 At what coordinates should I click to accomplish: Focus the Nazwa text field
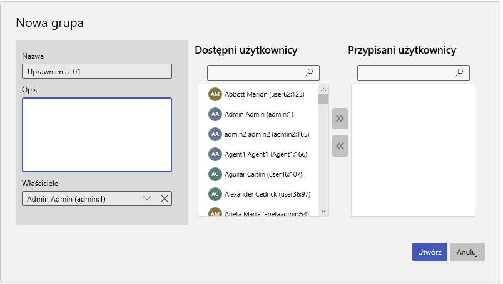97,72
